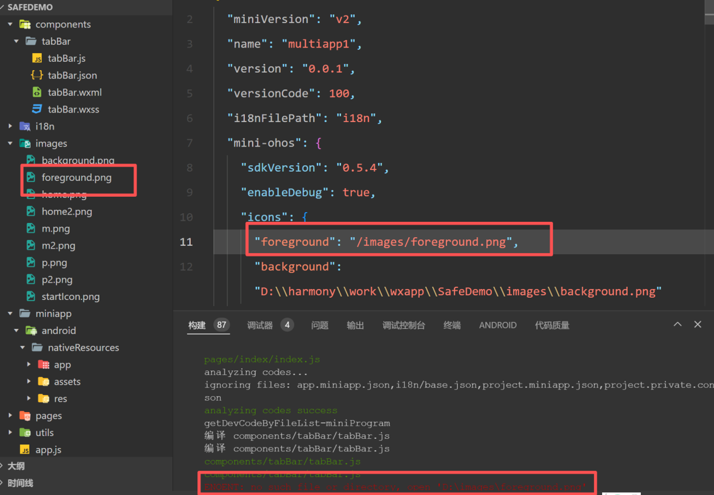This screenshot has height=495, width=714.
Task: Expand the 大纲 outline section
Action: [x=16, y=466]
